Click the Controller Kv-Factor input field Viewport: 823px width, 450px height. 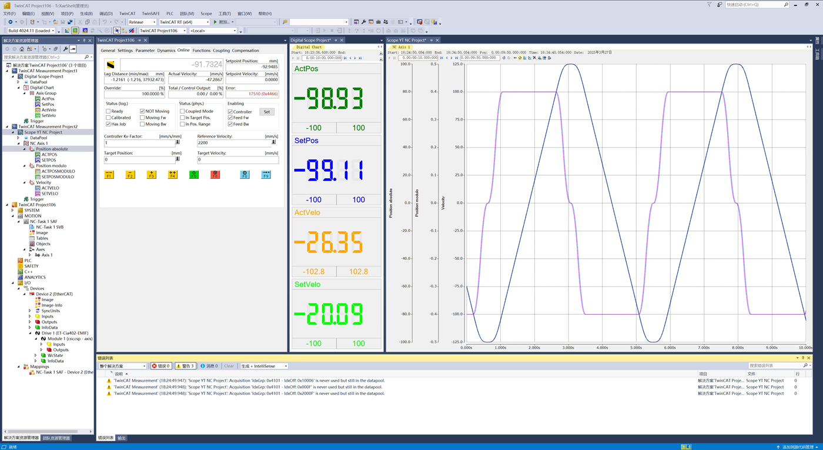[139, 143]
